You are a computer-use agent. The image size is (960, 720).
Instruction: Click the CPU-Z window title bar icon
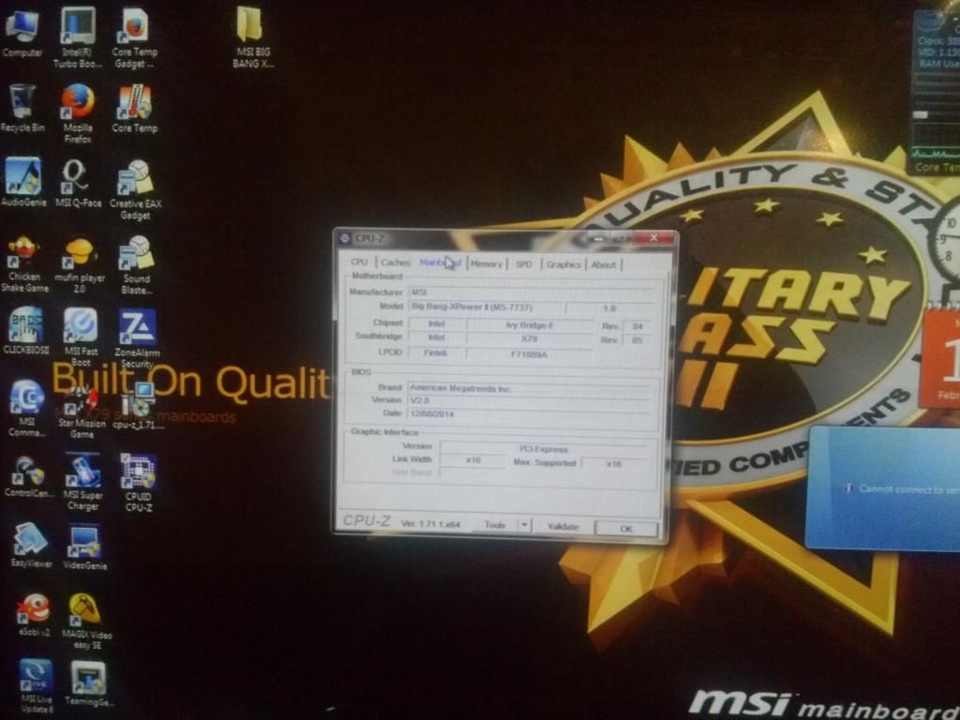[x=345, y=237]
